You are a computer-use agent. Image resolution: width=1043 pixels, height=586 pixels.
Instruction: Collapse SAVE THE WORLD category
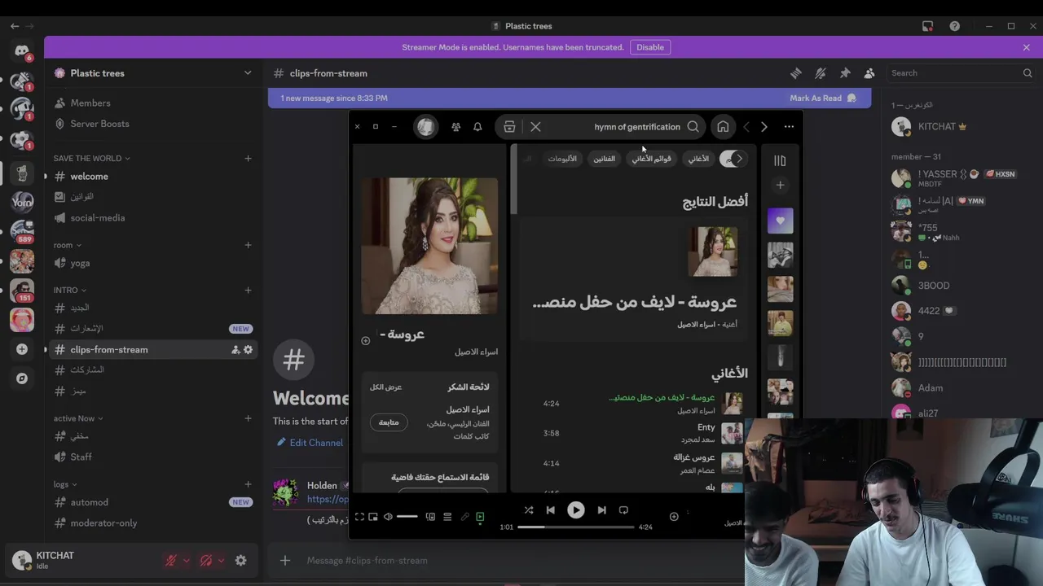coord(91,158)
